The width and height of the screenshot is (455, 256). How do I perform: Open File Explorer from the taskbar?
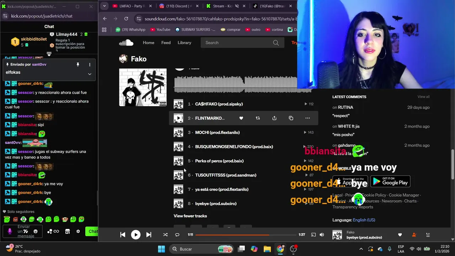[x=267, y=249]
